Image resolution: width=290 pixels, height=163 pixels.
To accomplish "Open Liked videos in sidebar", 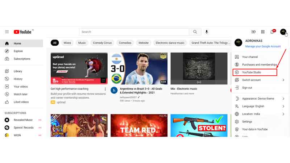I will pos(21,102).
